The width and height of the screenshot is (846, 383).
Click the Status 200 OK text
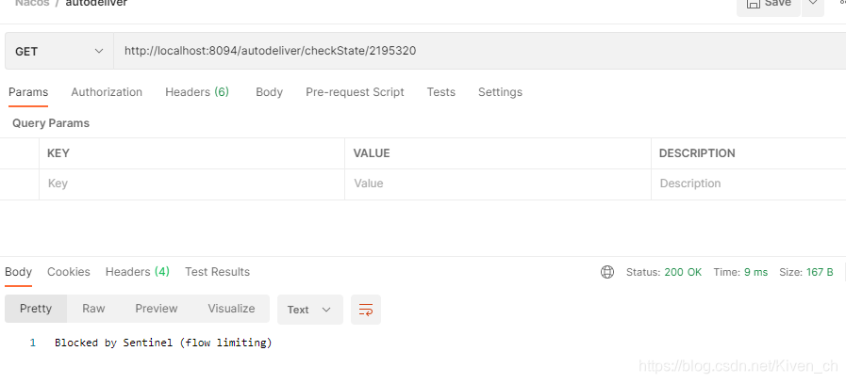(664, 272)
